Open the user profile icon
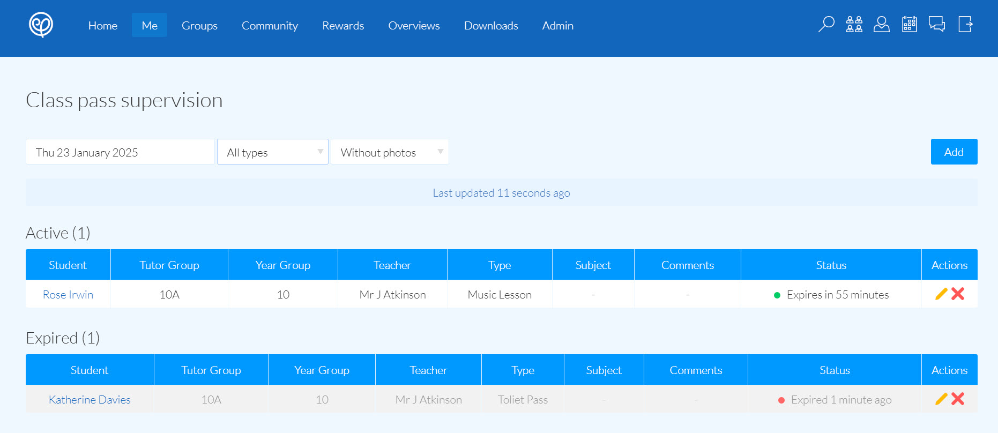 [882, 25]
